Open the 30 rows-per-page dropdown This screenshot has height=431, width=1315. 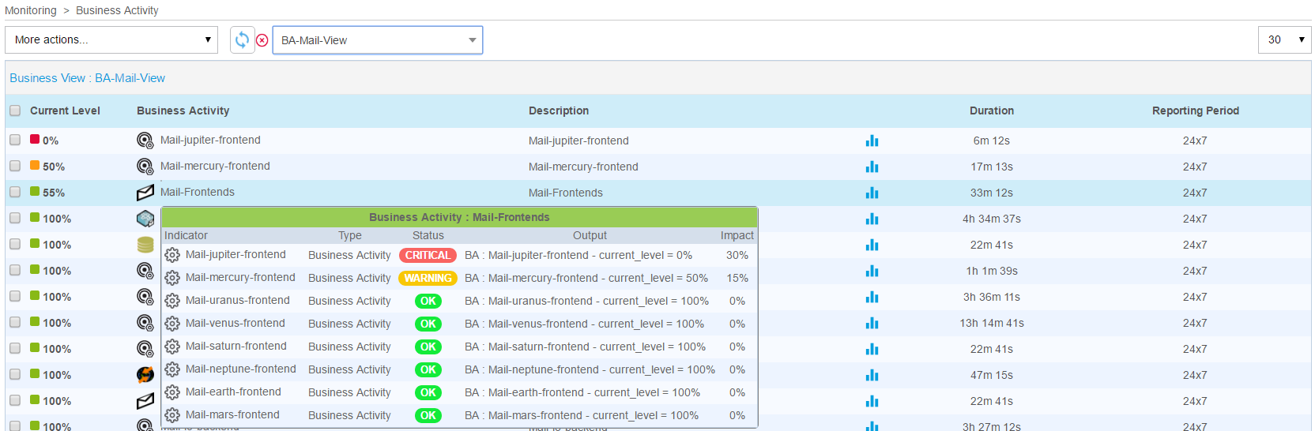[x=1284, y=39]
